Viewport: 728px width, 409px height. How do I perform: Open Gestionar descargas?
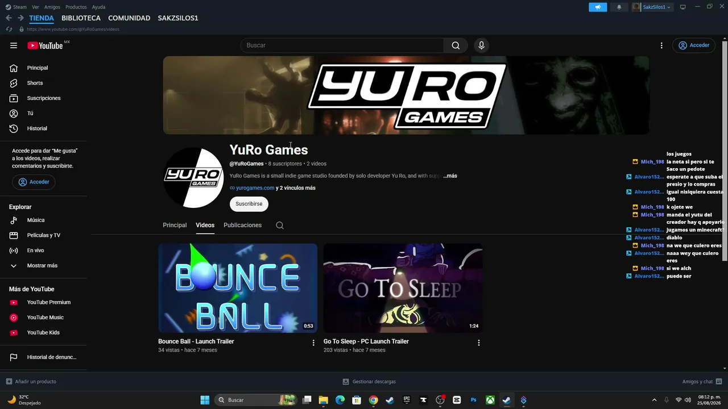[x=369, y=382]
